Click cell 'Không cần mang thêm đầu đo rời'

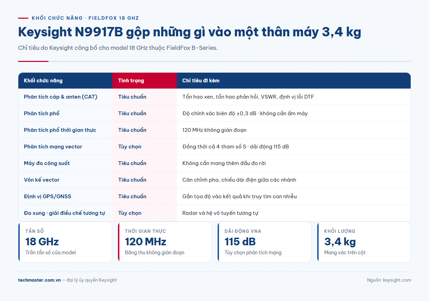click(224, 163)
